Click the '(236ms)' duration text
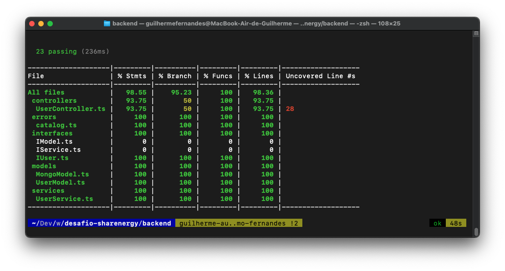This screenshot has height=271, width=505. pos(95,51)
